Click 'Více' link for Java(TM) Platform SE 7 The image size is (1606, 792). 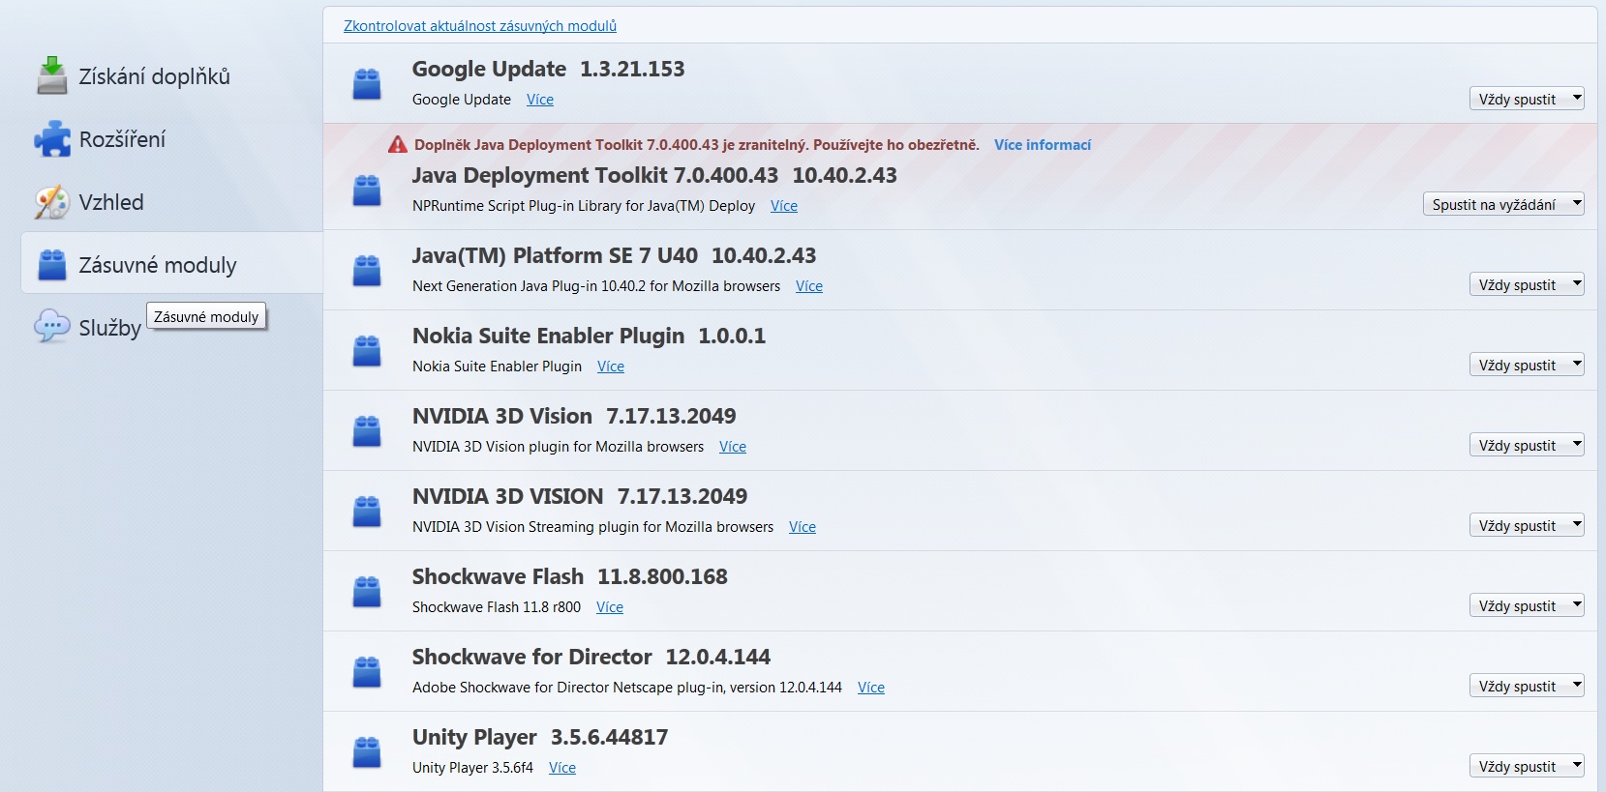(808, 286)
